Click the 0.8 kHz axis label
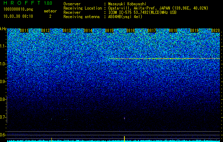The width and height of the screenshot is (223, 142). (x=3, y=99)
